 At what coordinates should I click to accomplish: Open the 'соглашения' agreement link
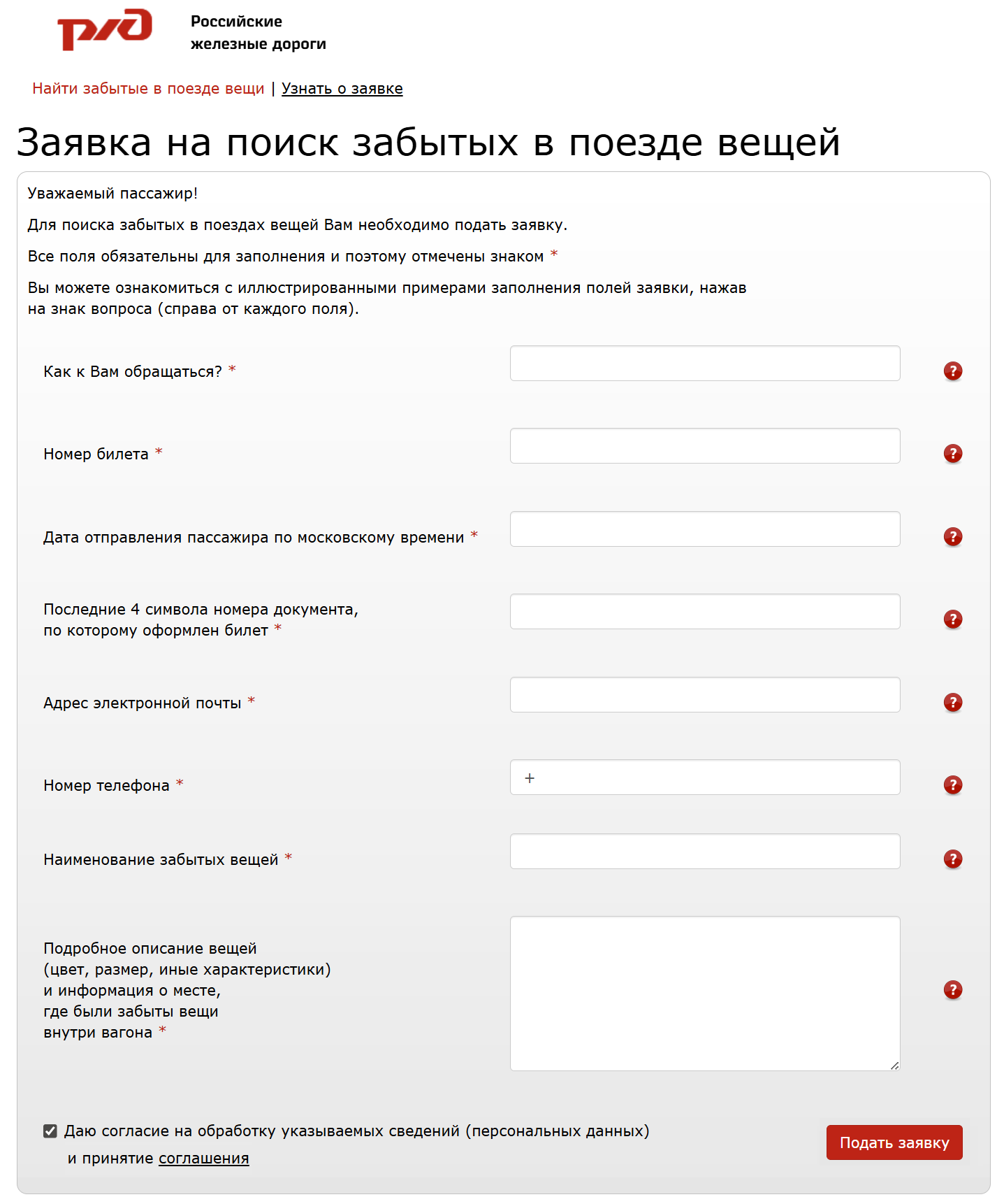tap(203, 1158)
